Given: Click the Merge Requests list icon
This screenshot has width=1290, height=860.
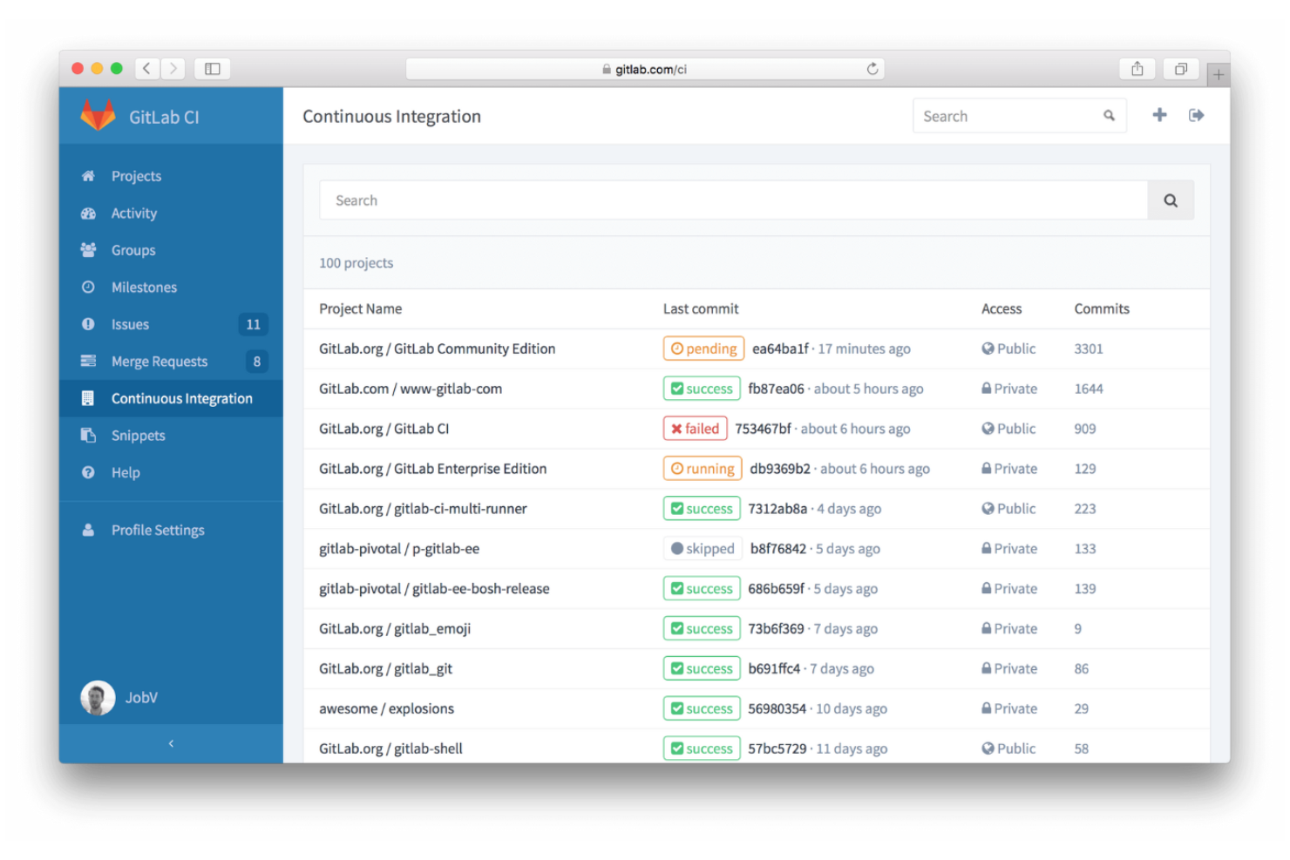Looking at the screenshot, I should [88, 361].
